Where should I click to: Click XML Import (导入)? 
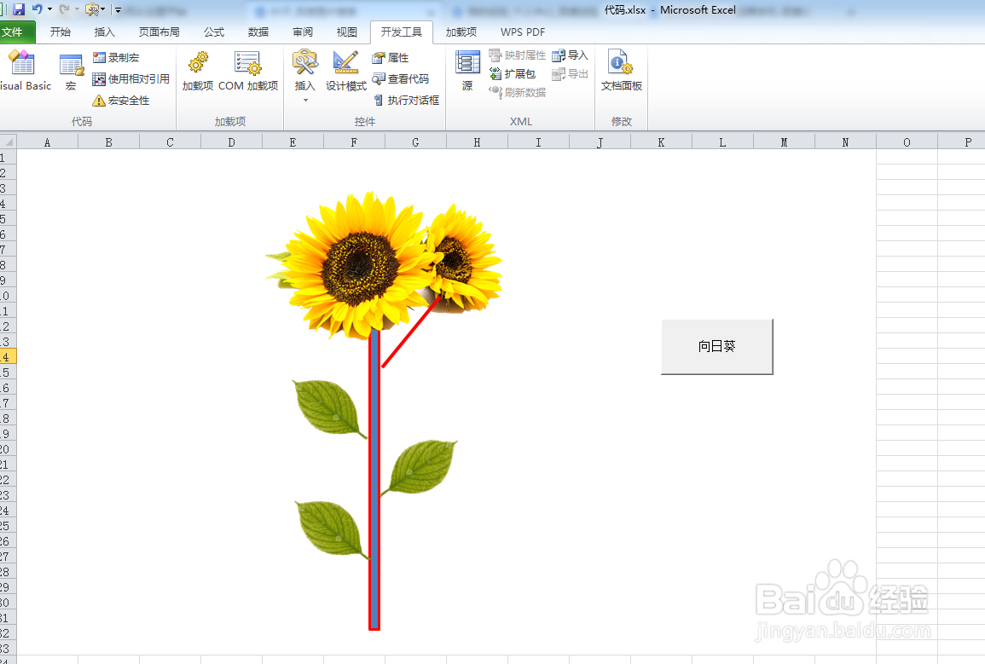tap(570, 56)
